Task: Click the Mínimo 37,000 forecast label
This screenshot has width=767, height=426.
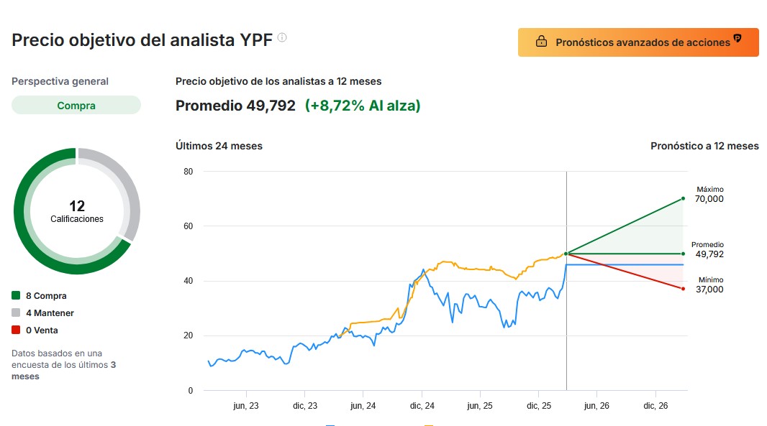Action: click(709, 285)
